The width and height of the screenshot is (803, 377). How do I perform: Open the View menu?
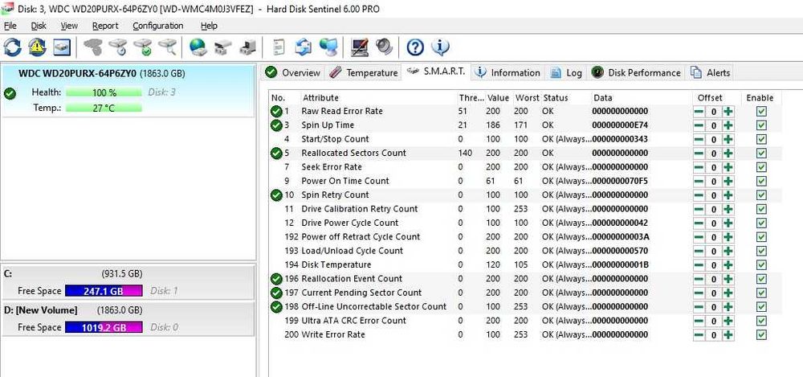click(x=69, y=26)
